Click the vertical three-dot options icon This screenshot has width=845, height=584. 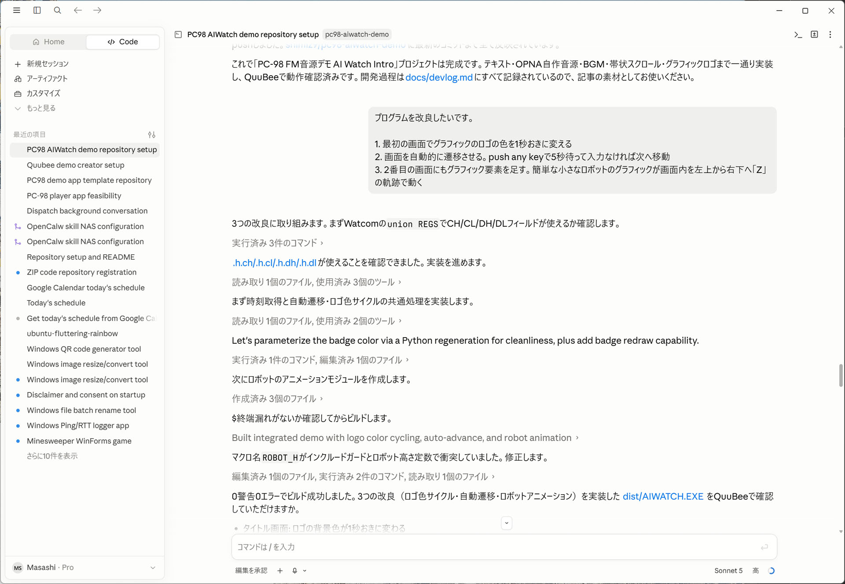coord(830,34)
